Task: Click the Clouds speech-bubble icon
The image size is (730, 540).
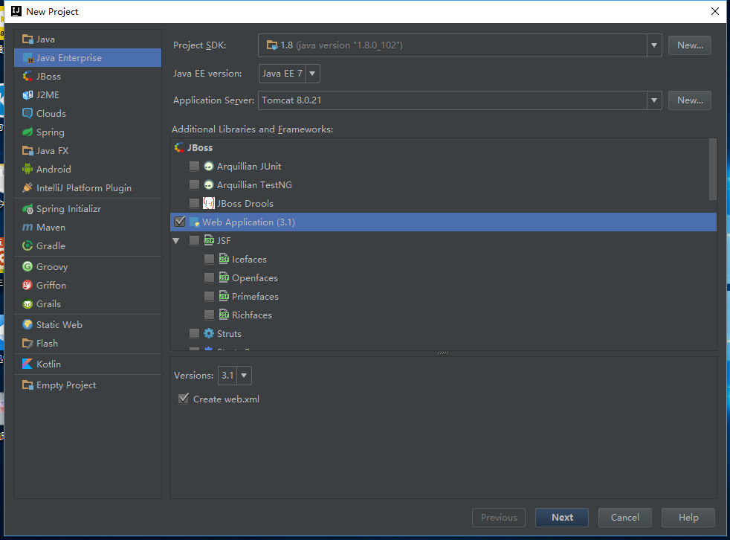Action: [x=28, y=113]
